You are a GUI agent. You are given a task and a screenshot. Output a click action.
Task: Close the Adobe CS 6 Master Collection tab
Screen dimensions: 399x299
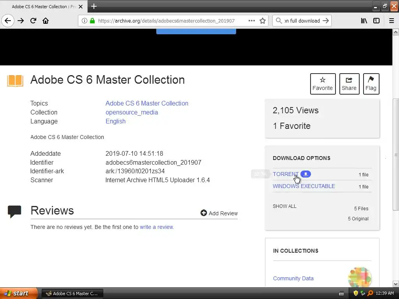click(81, 7)
